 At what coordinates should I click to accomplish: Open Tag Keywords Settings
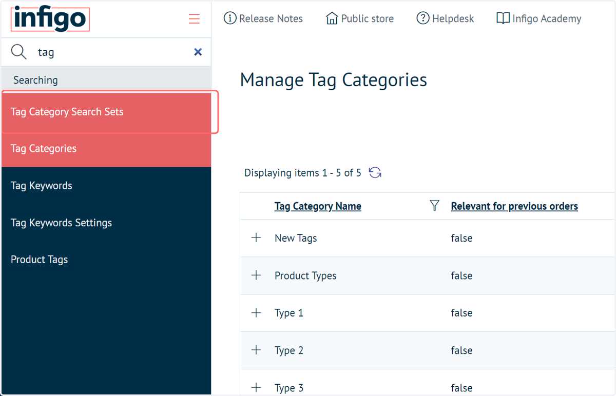(x=106, y=223)
